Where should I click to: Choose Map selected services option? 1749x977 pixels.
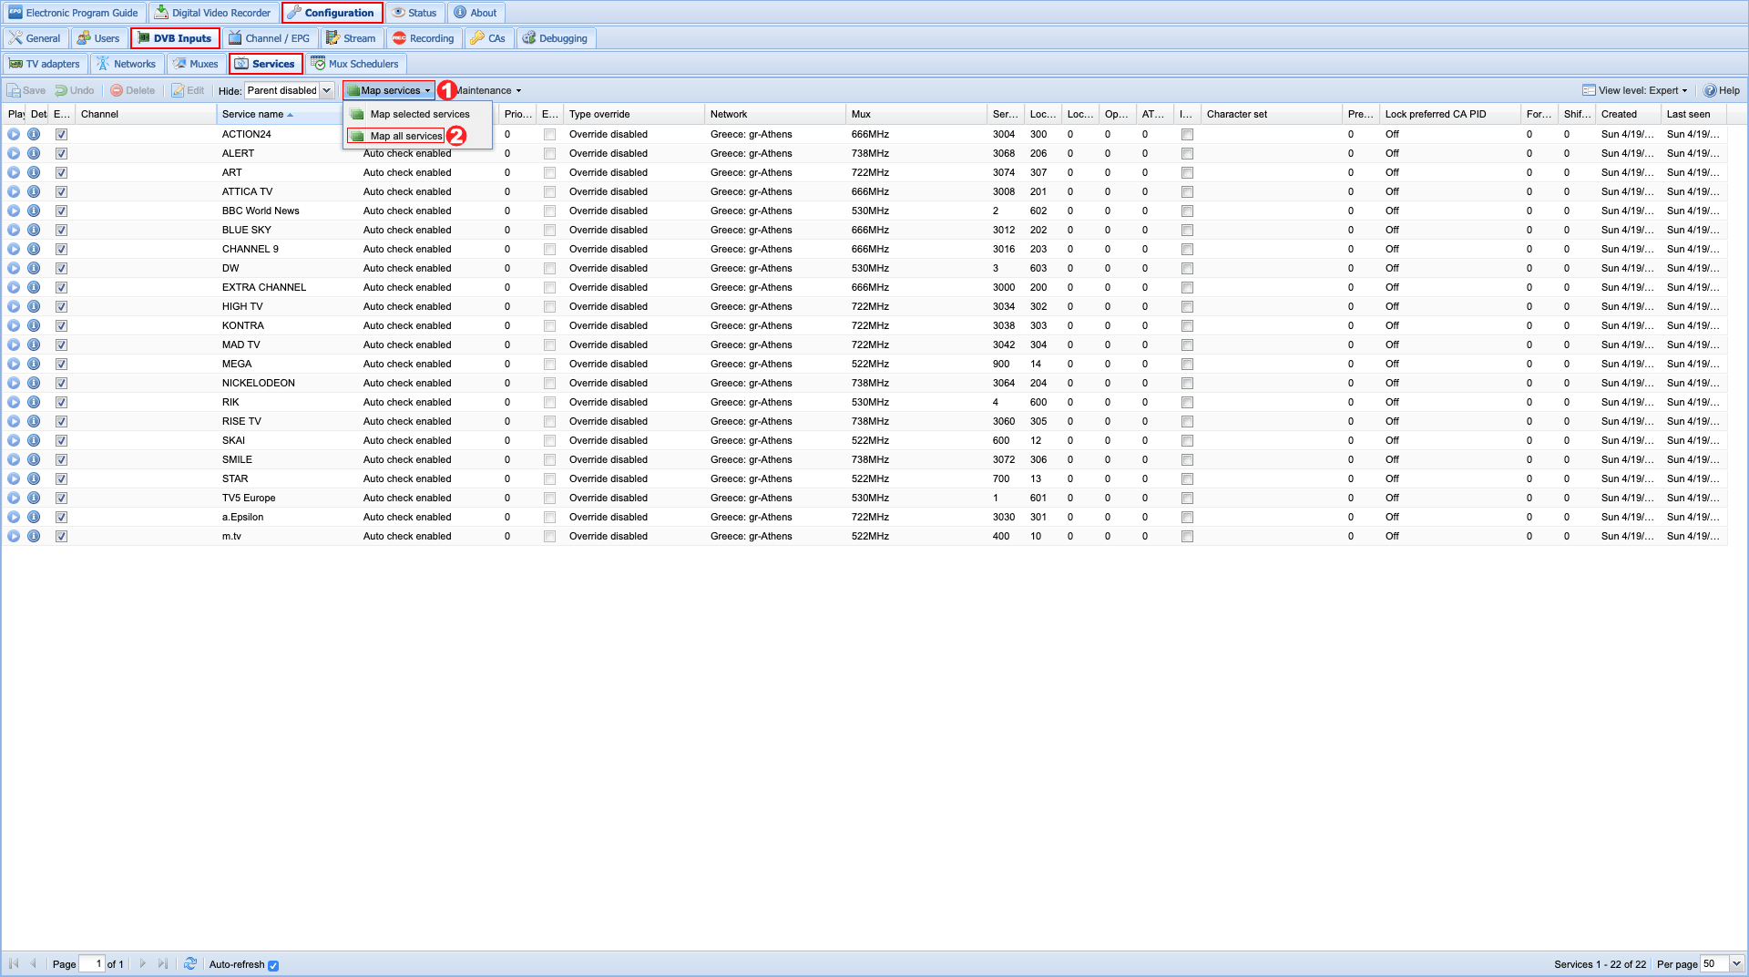pos(419,114)
